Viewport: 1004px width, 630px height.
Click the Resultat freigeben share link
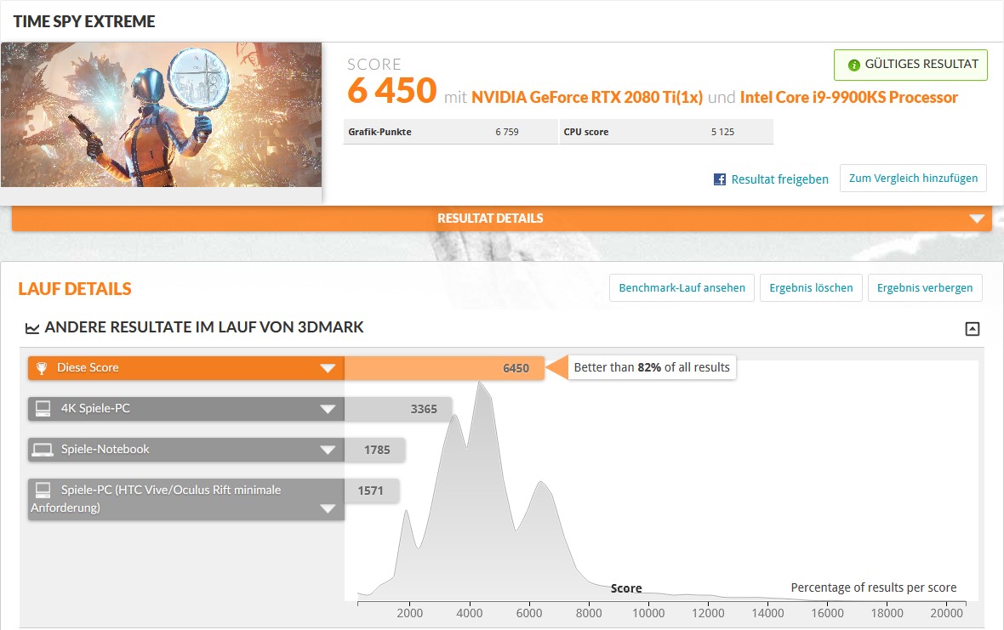[x=779, y=179]
